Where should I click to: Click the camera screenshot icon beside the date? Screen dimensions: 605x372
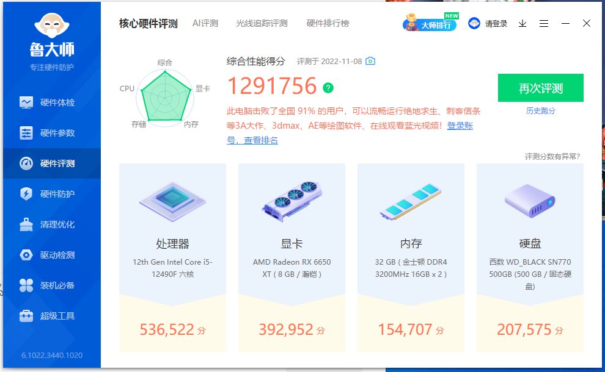click(370, 61)
